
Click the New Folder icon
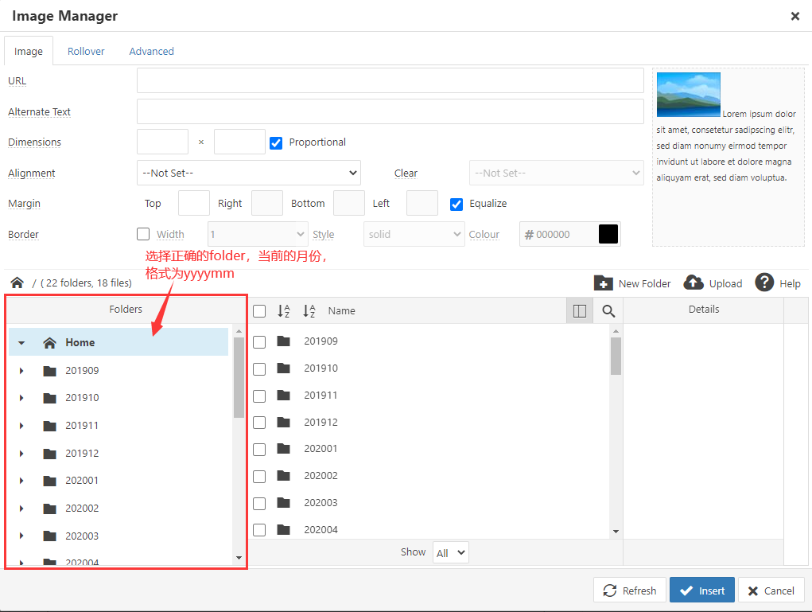click(x=604, y=283)
